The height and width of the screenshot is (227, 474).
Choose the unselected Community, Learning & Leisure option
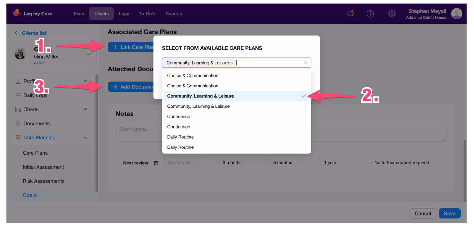click(x=236, y=106)
